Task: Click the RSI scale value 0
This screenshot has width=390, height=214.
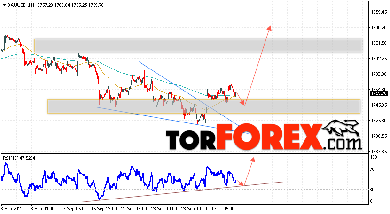Action: click(371, 201)
